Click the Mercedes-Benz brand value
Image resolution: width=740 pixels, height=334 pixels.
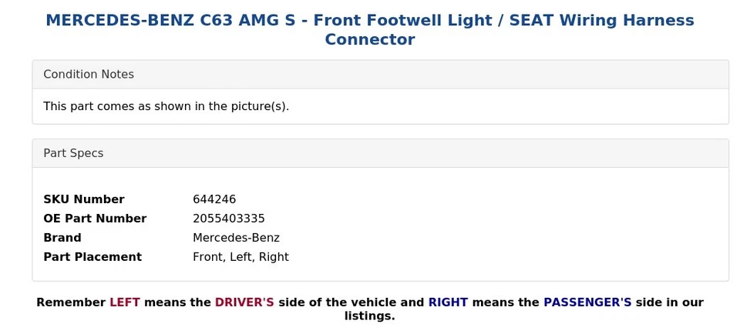click(236, 238)
